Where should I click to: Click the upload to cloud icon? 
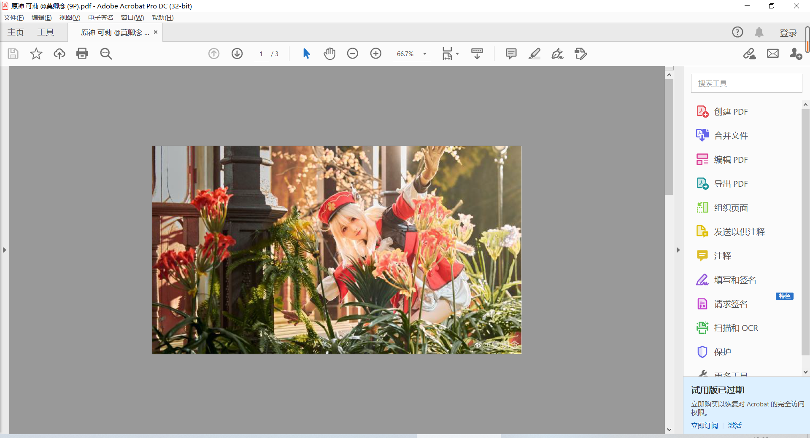59,54
